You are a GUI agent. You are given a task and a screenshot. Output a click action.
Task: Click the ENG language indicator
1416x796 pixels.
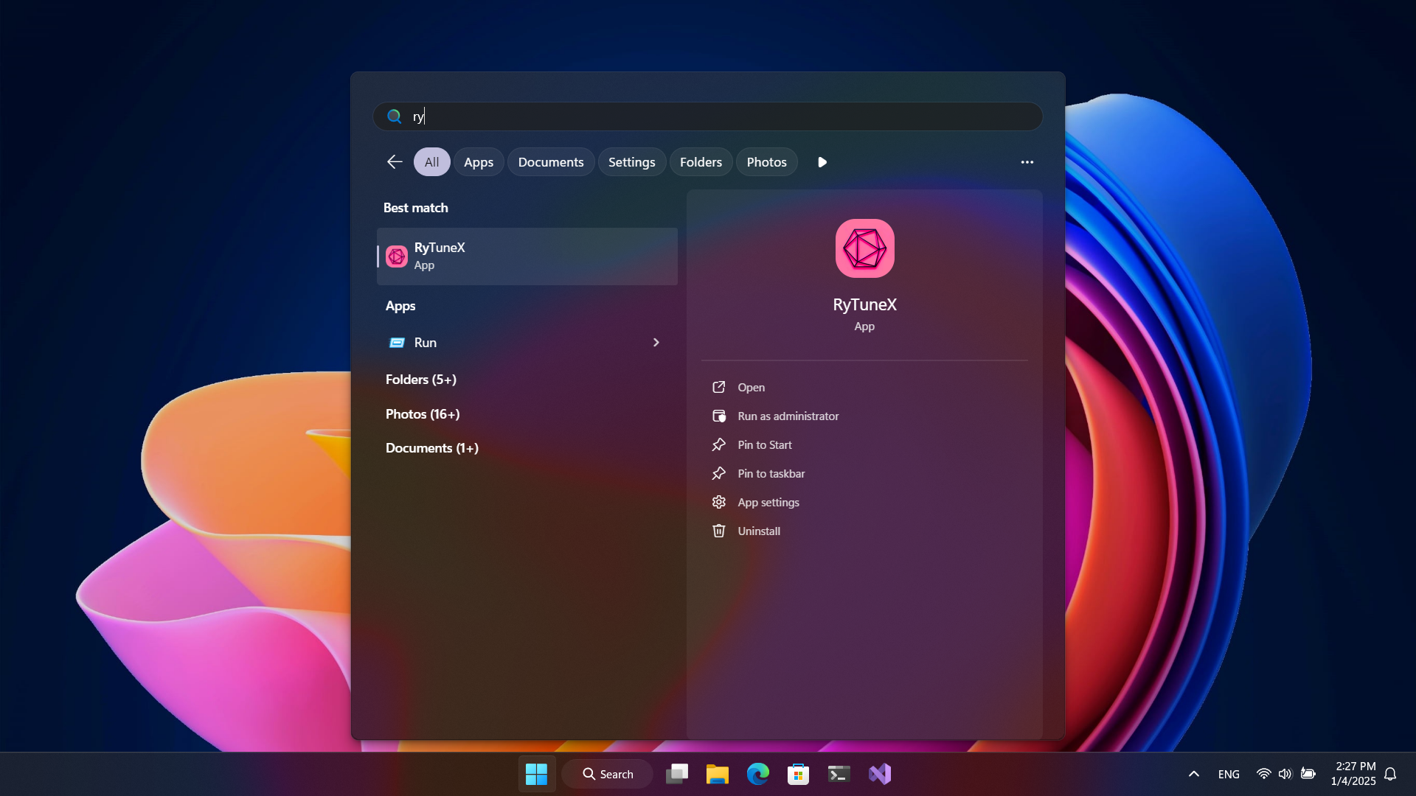(x=1229, y=774)
